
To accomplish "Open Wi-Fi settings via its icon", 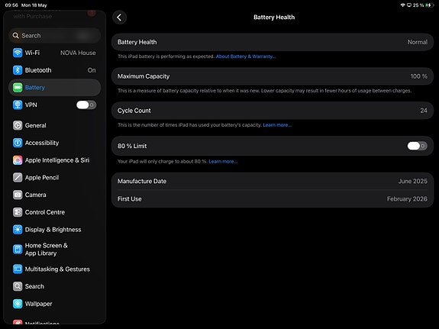I will [x=18, y=53].
